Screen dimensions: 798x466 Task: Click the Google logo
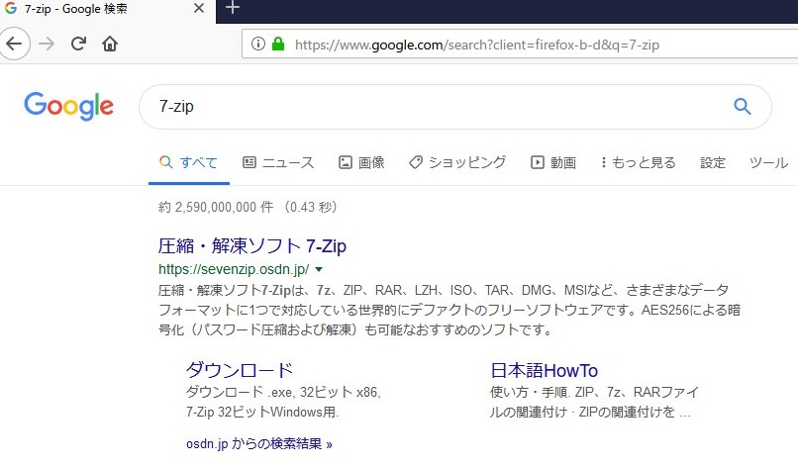click(68, 106)
